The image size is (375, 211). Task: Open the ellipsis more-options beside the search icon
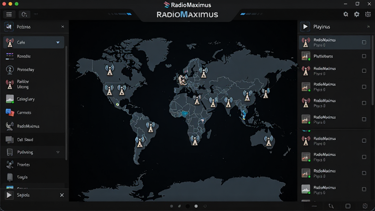click(x=36, y=14)
